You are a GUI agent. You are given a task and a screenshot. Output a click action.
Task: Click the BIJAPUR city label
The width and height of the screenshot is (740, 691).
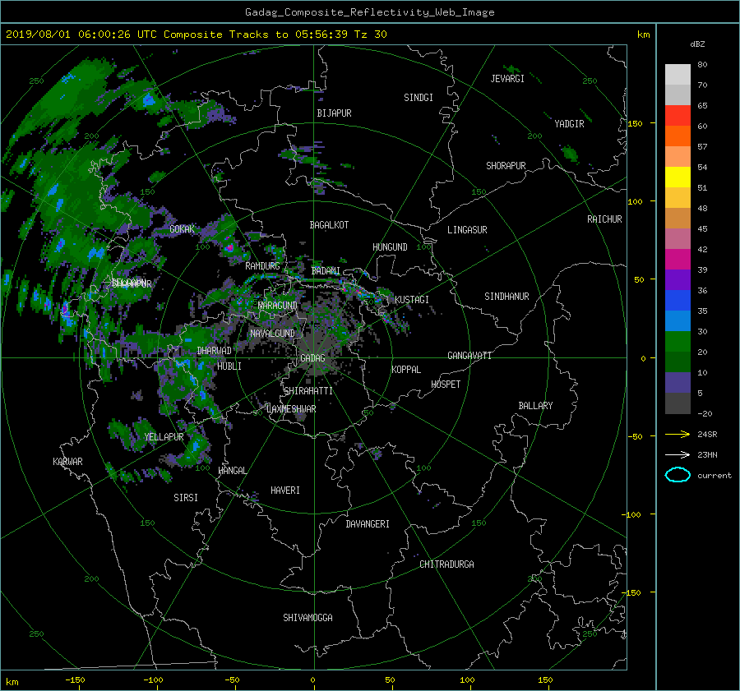[334, 113]
